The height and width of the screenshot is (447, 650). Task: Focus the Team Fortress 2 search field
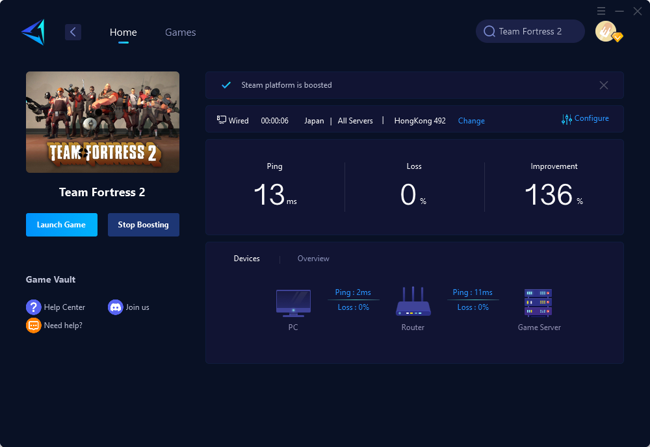tap(530, 31)
